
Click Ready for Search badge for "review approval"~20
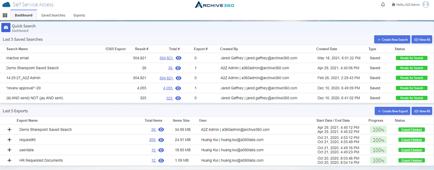coord(412,88)
